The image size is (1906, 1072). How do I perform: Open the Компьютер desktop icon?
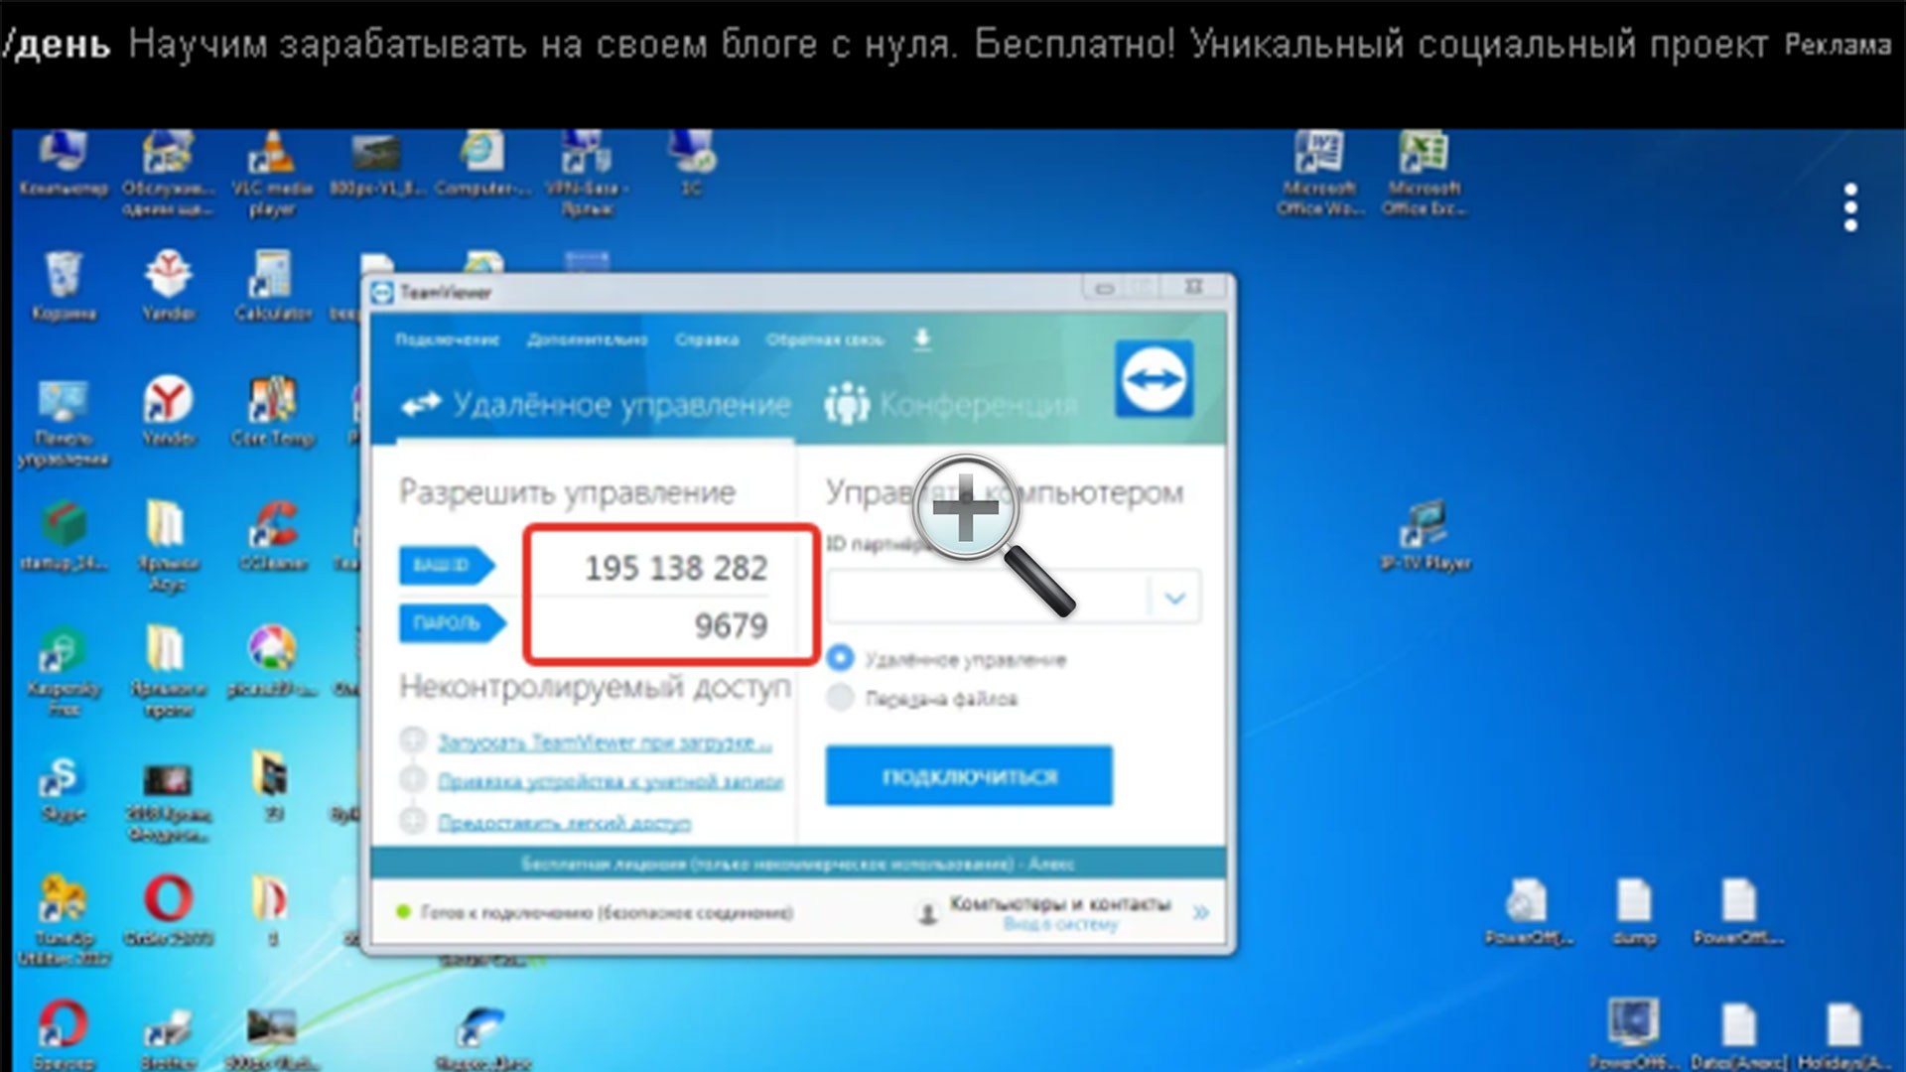click(63, 164)
